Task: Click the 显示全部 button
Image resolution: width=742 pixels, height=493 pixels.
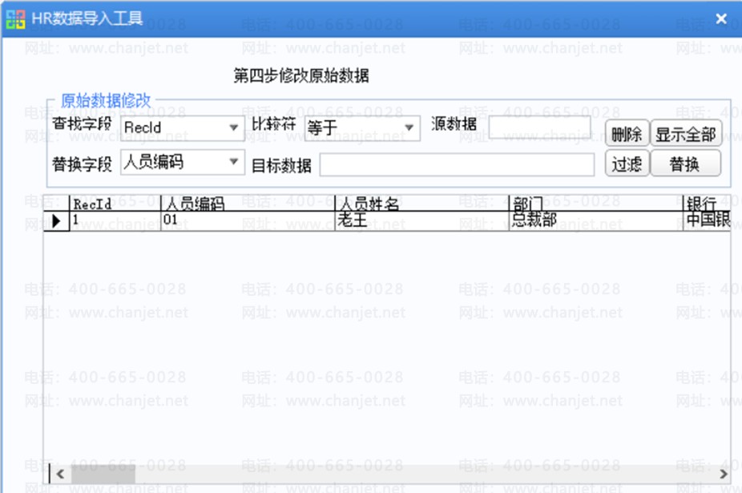Action: pyautogui.click(x=685, y=134)
